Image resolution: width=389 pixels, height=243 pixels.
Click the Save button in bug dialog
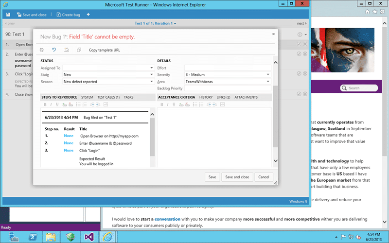(212, 177)
